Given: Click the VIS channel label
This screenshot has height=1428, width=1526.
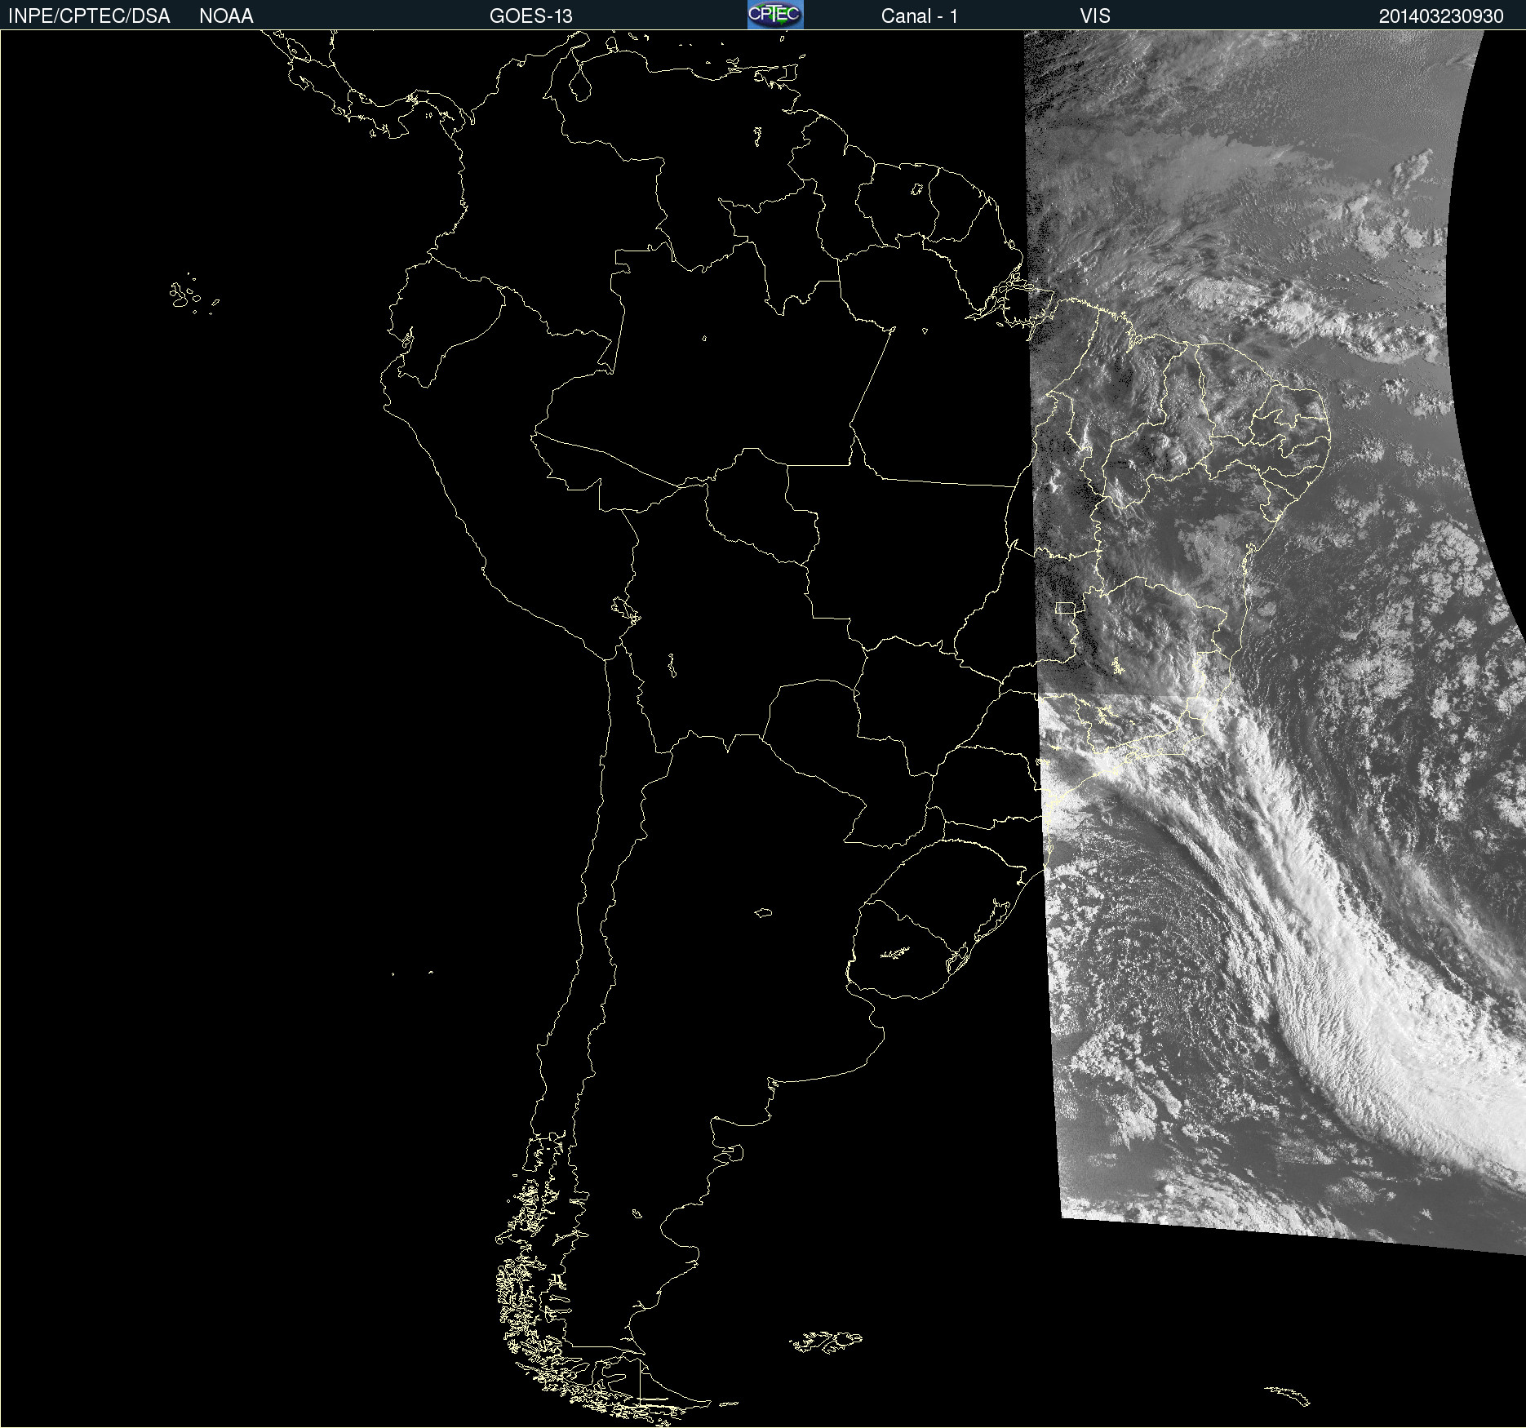Looking at the screenshot, I should pyautogui.click(x=1095, y=16).
